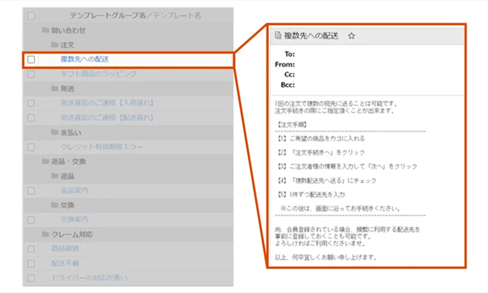Screen dimensions: 488x293
Task: Open the 返品案内 template link
Action: tap(74, 190)
